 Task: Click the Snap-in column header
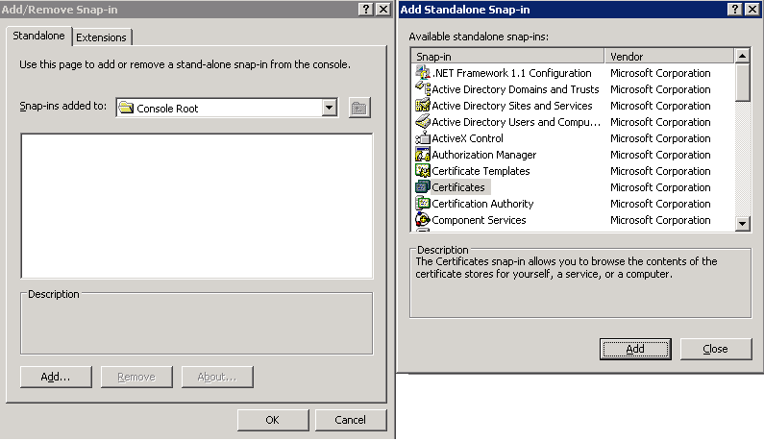(506, 57)
